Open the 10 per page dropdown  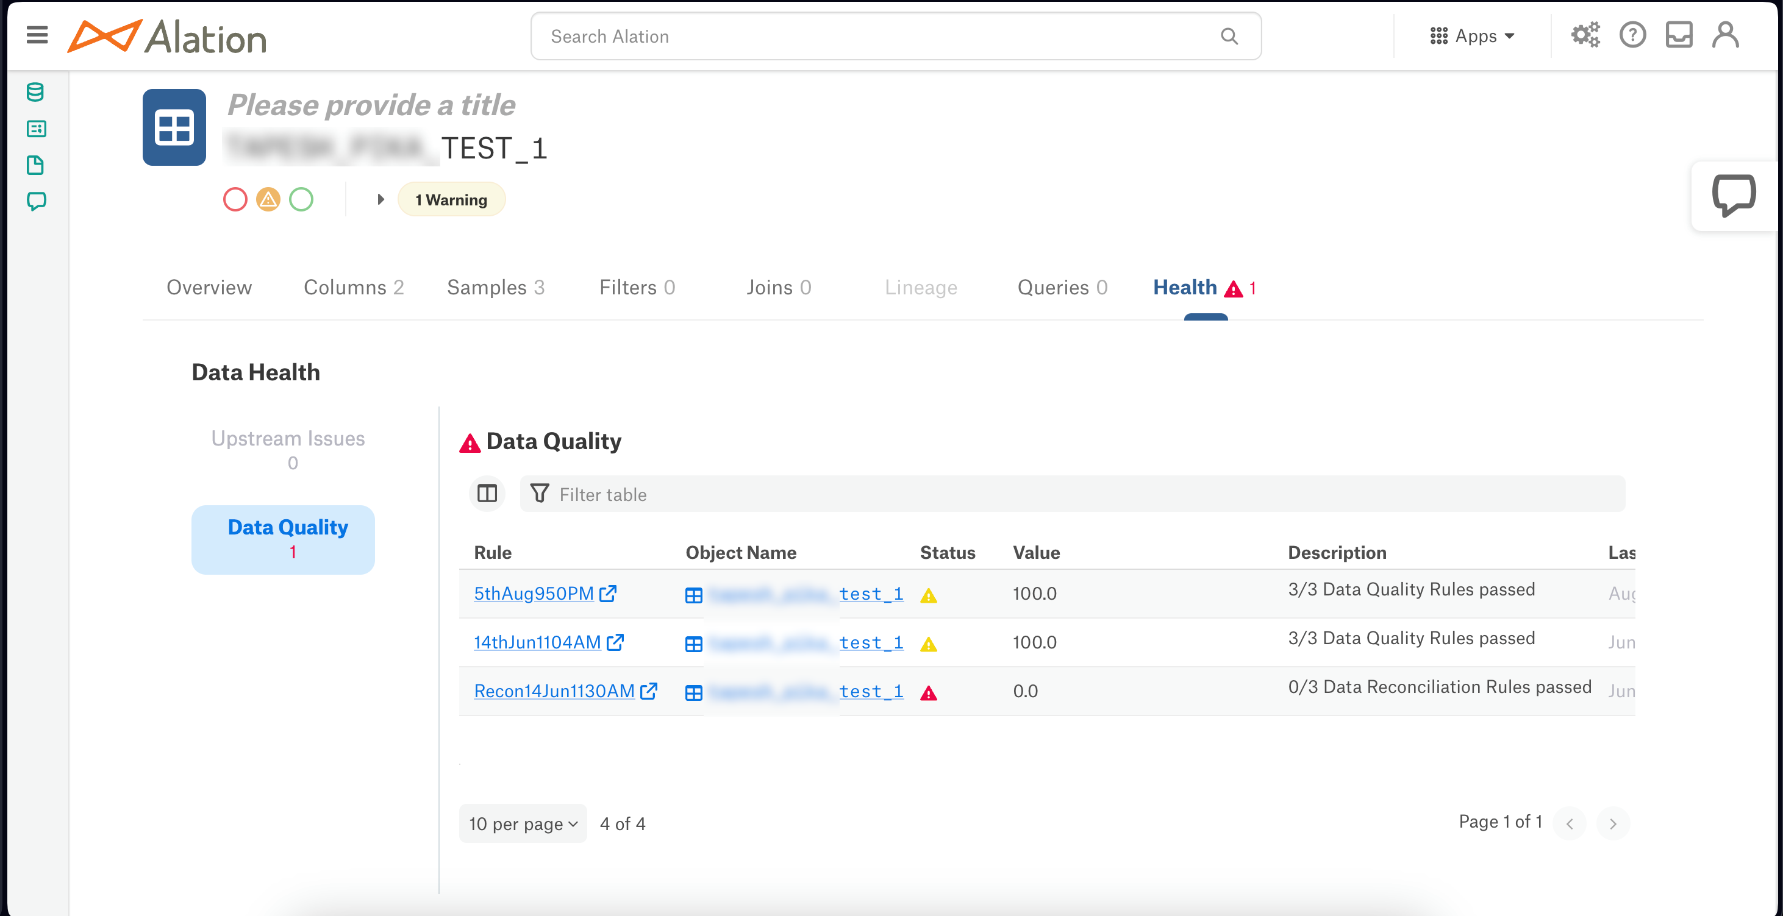[523, 823]
